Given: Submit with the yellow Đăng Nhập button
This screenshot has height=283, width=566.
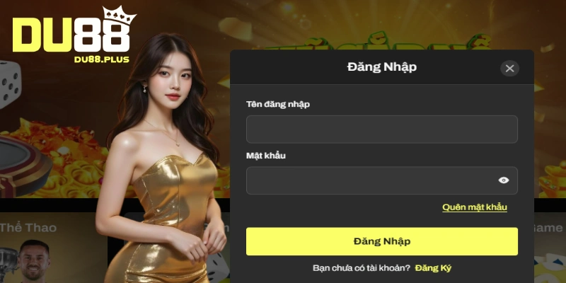Looking at the screenshot, I should 382,241.
